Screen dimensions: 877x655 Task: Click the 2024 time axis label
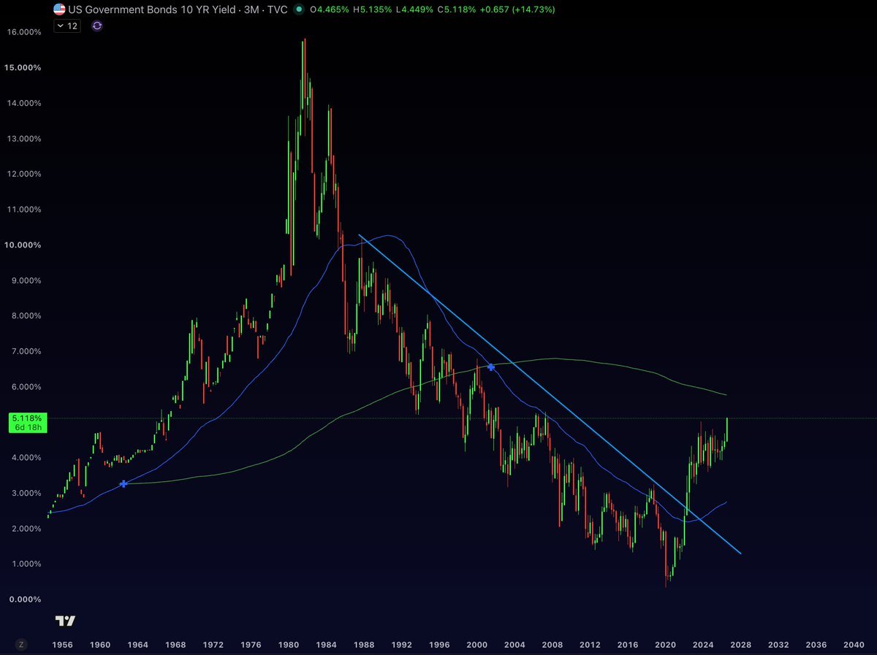click(703, 645)
